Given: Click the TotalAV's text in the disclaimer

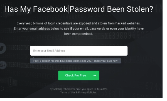Looking at the screenshot, I should click(x=102, y=89).
